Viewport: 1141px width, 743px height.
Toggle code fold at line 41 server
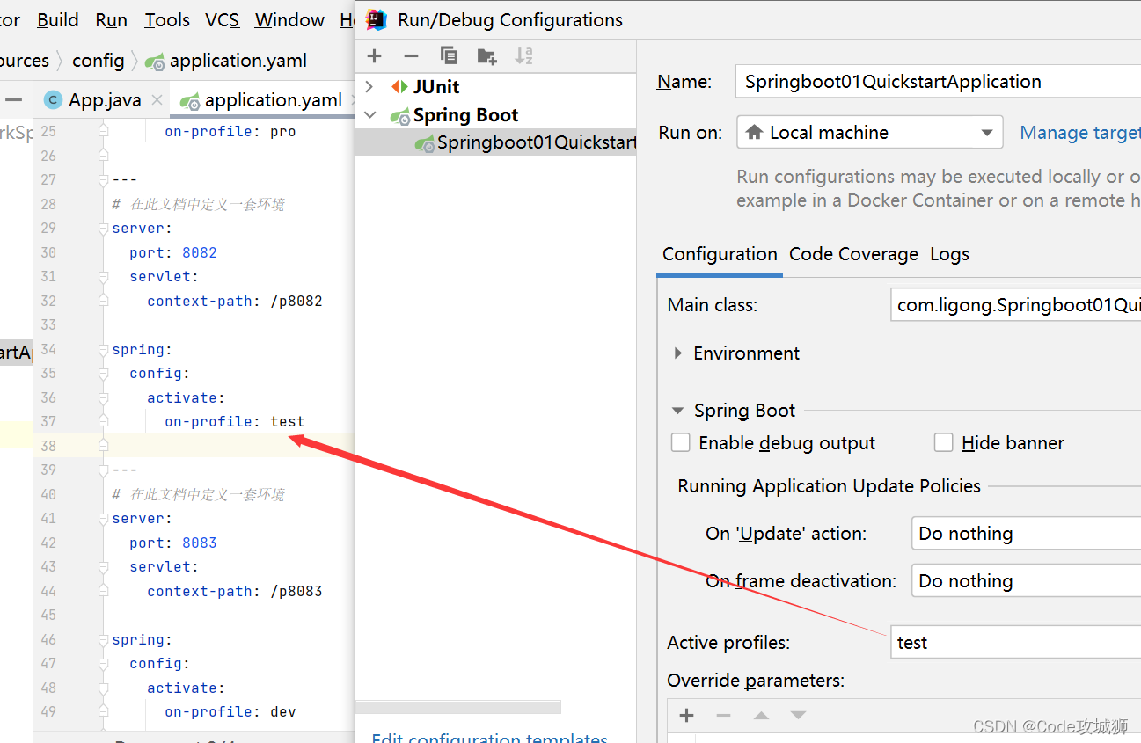point(104,518)
